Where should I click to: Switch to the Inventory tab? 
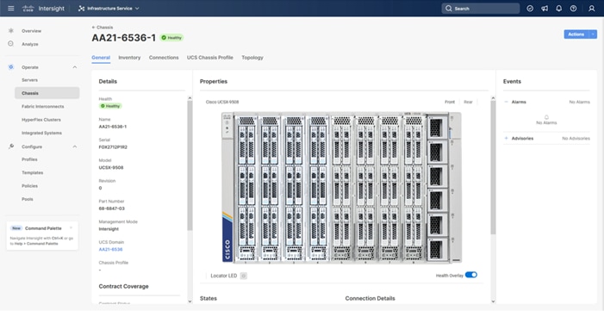tap(129, 58)
